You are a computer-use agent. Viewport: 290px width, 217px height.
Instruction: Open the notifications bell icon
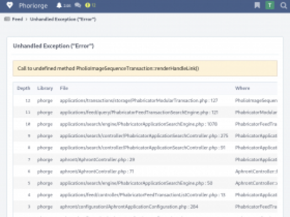coord(59,6)
